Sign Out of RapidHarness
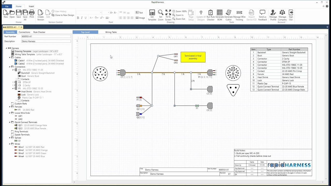The width and height of the screenshot is (331, 186). click(x=291, y=15)
